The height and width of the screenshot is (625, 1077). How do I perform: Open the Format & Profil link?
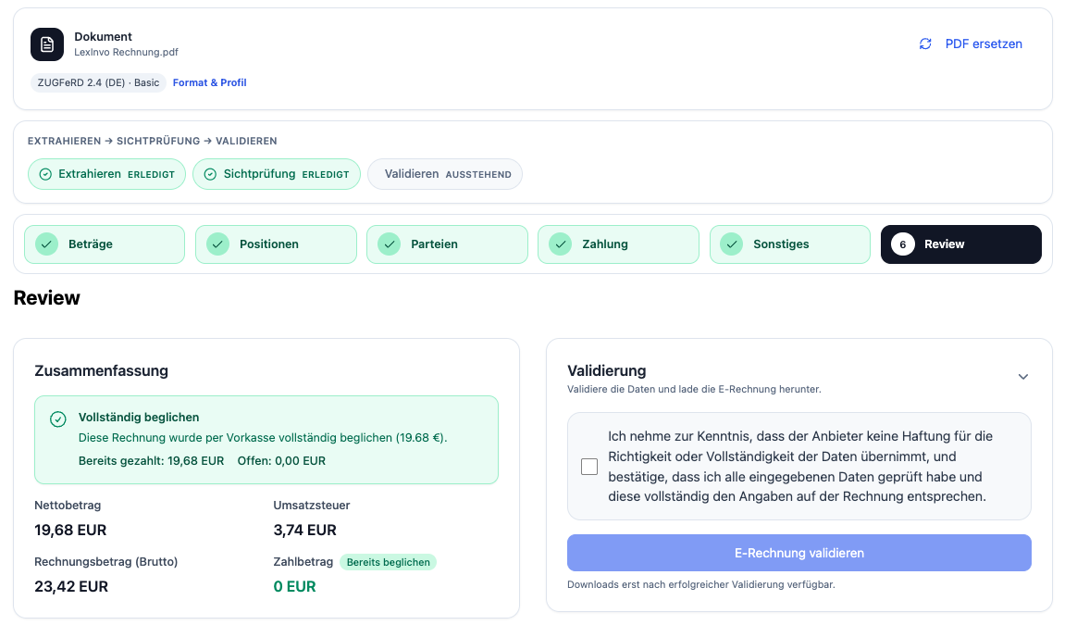click(210, 82)
